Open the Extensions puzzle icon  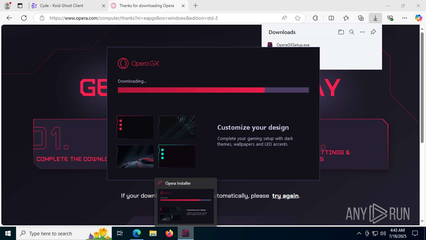click(x=315, y=18)
